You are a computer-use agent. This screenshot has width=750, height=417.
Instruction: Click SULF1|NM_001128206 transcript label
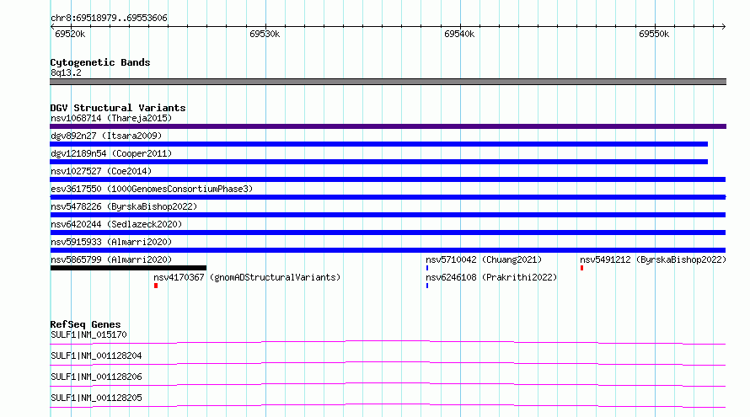click(x=96, y=377)
